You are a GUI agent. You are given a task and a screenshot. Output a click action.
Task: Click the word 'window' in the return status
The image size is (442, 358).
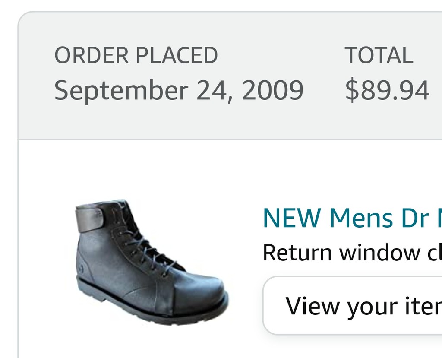coord(379,253)
